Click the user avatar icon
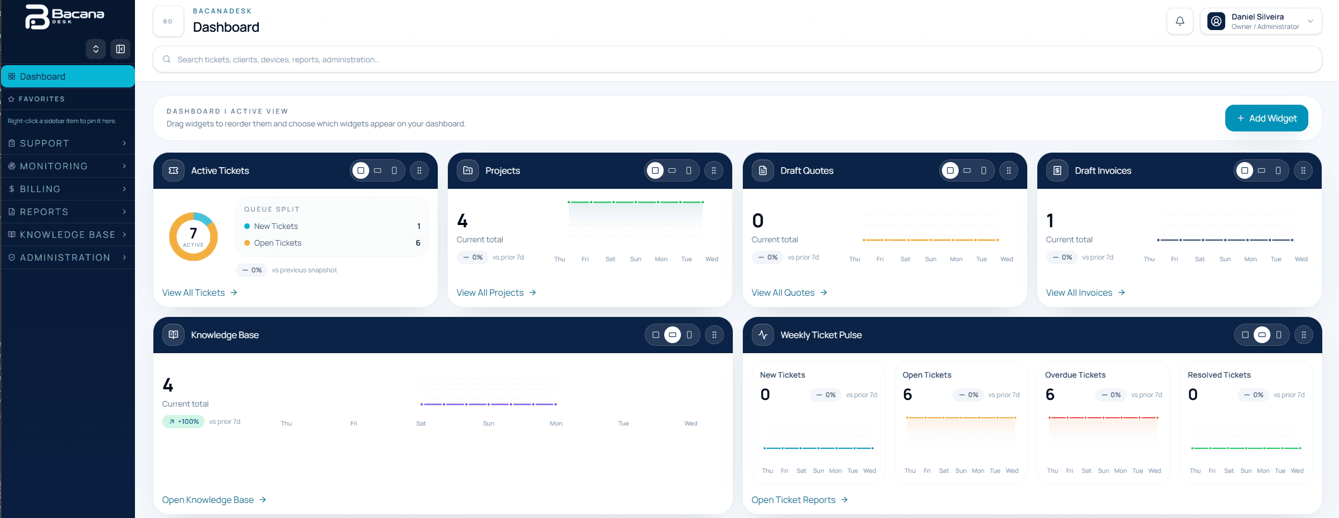Viewport: 1339px width, 518px height. (x=1216, y=21)
